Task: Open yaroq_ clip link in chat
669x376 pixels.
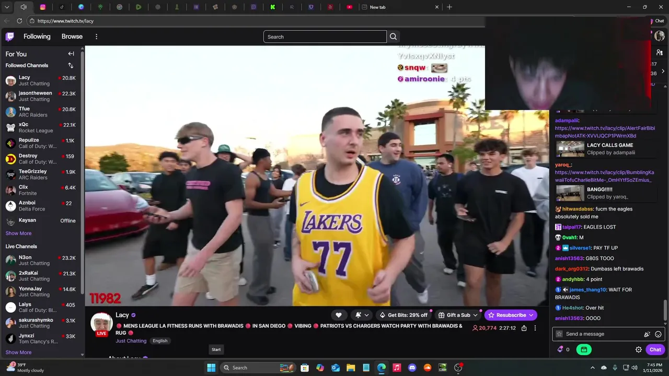Action: (604, 176)
